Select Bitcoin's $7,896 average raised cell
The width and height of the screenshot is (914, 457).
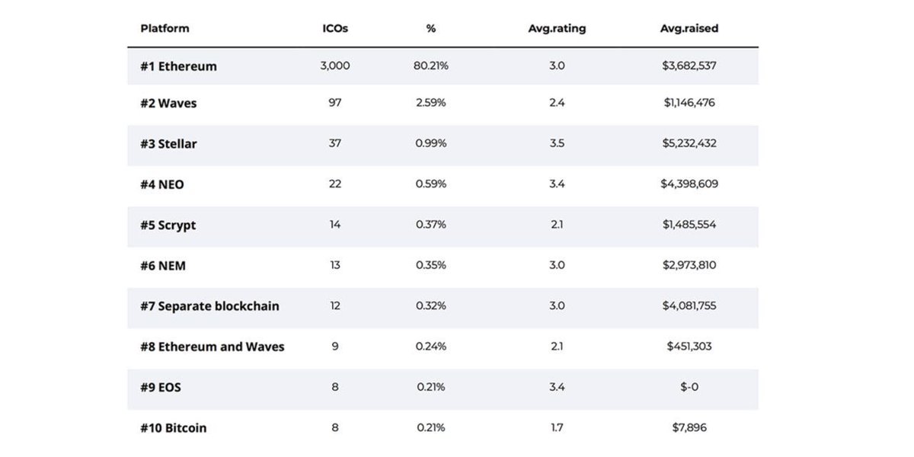[689, 427]
